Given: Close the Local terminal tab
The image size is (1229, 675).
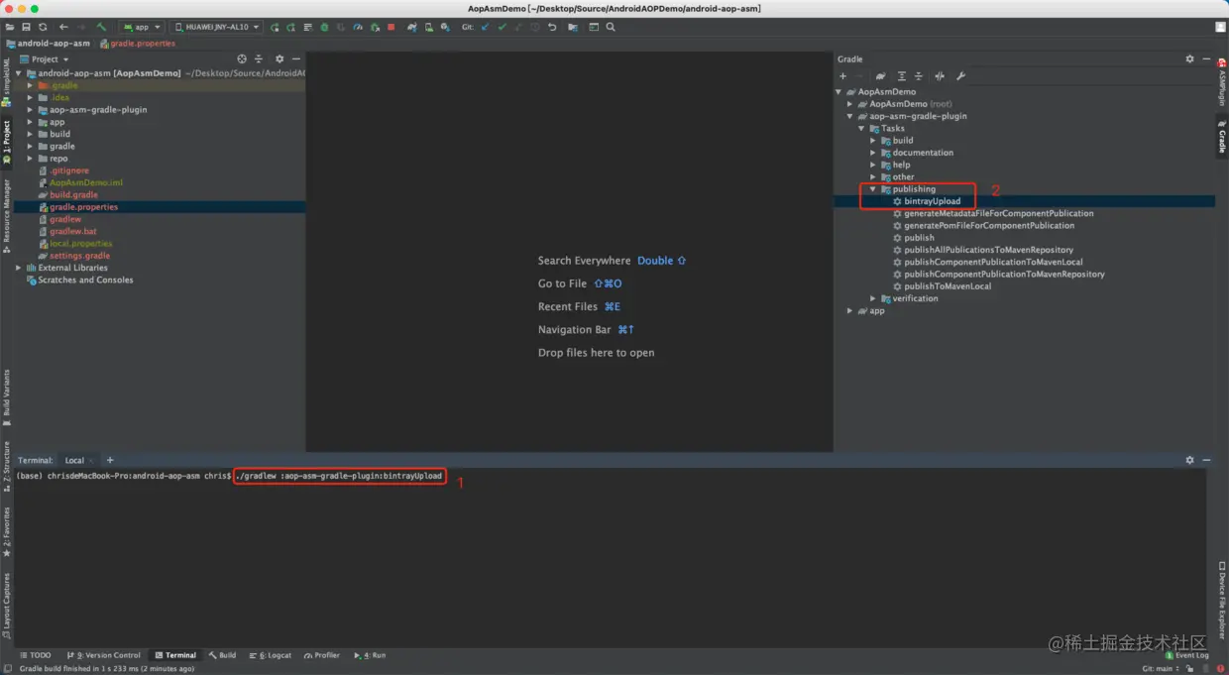Looking at the screenshot, I should click(x=91, y=461).
